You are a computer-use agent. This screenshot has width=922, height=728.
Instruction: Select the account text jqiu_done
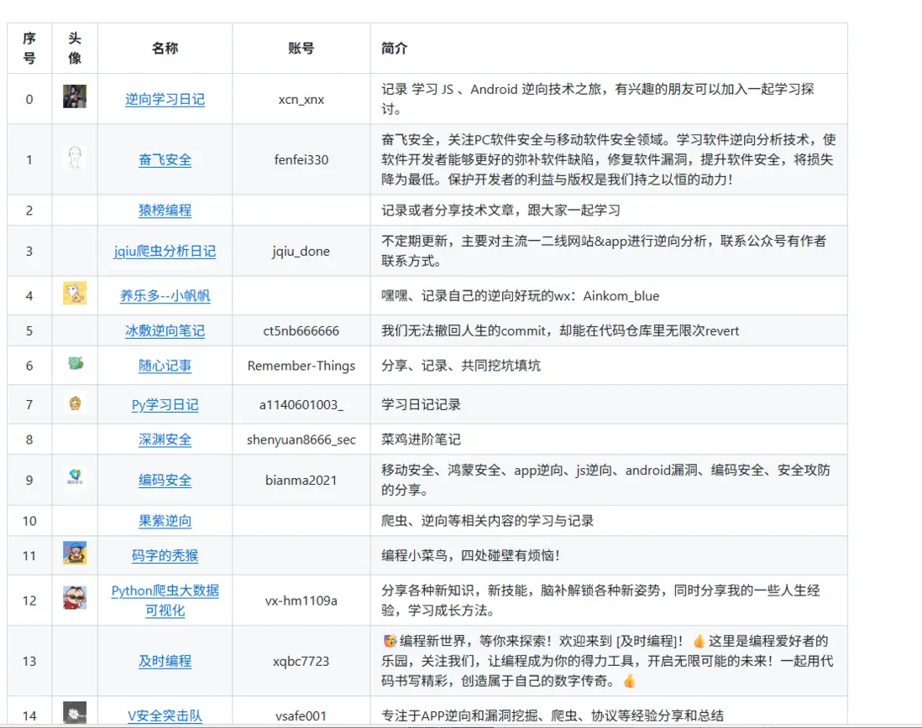pyautogui.click(x=301, y=252)
